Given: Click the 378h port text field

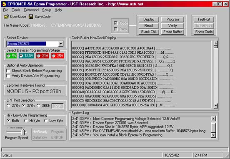Looking at the screenshot, I should (57, 106).
